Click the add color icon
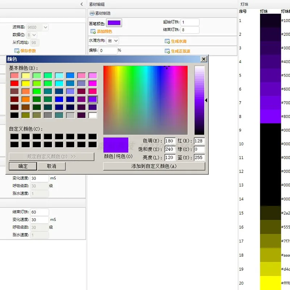 pyautogui.click(x=93, y=32)
